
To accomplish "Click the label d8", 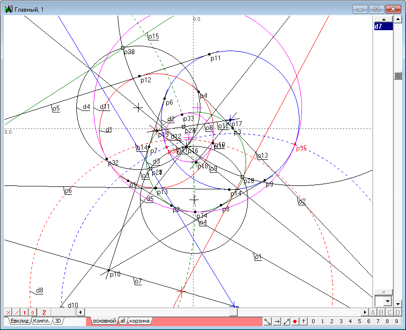I will [39, 290].
